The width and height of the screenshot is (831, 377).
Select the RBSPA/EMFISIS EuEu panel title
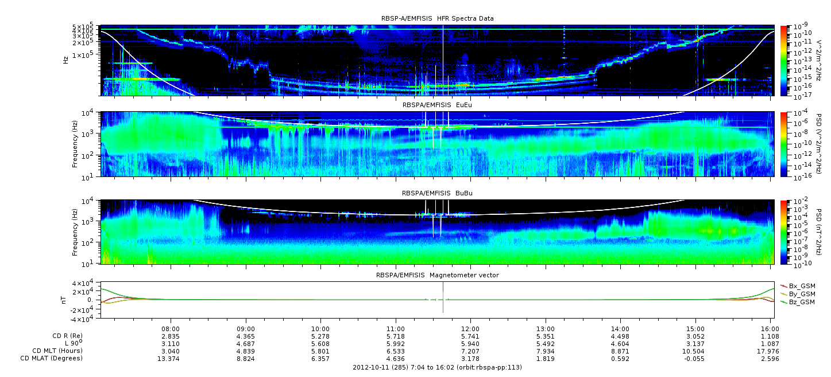(437, 105)
